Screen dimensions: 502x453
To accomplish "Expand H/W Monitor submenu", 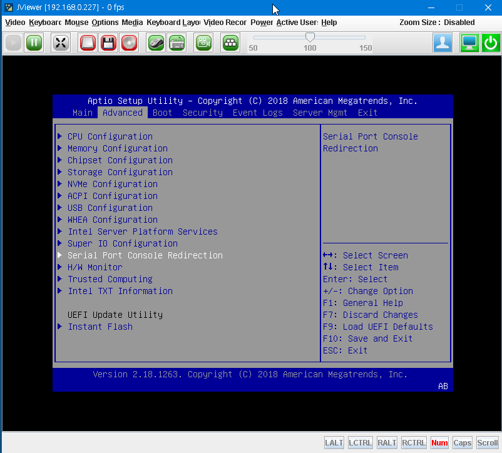I will click(95, 267).
